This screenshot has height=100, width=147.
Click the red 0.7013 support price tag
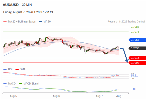point(137,58)
